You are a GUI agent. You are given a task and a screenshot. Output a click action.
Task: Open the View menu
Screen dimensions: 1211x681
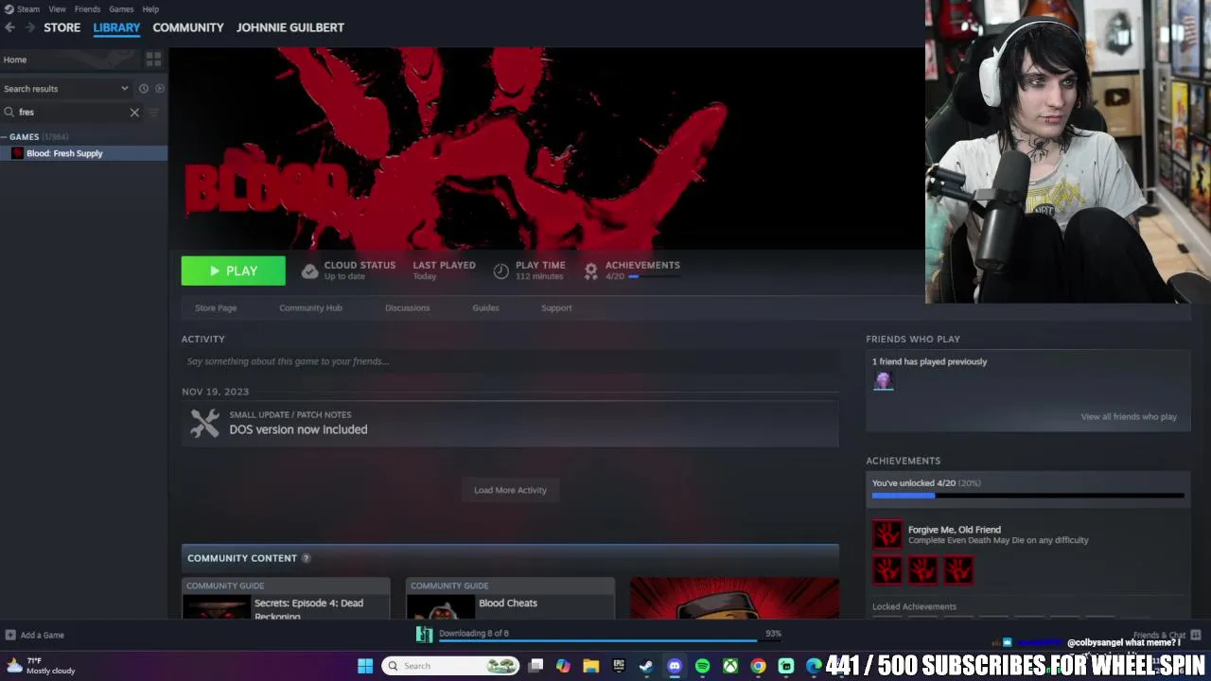pyautogui.click(x=57, y=9)
